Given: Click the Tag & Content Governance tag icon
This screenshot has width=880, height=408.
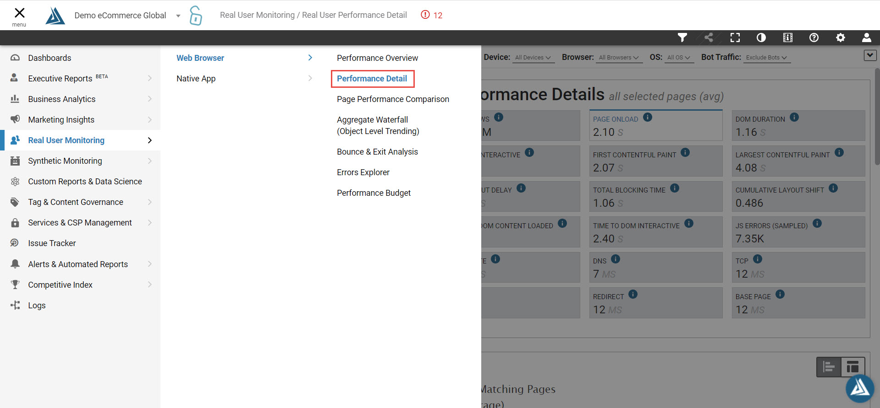Looking at the screenshot, I should pyautogui.click(x=15, y=202).
